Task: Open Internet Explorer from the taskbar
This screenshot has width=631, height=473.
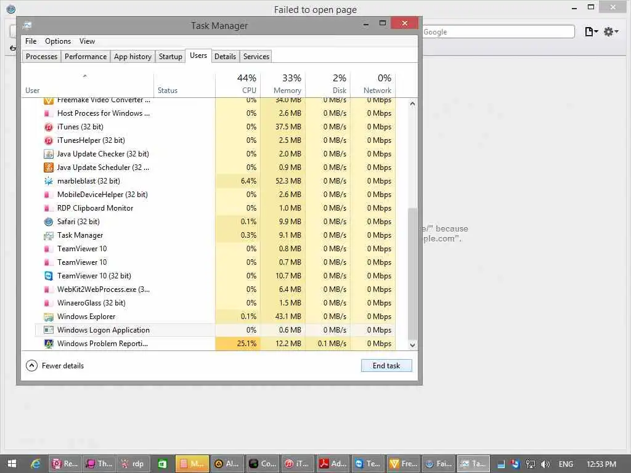Action: pos(35,464)
